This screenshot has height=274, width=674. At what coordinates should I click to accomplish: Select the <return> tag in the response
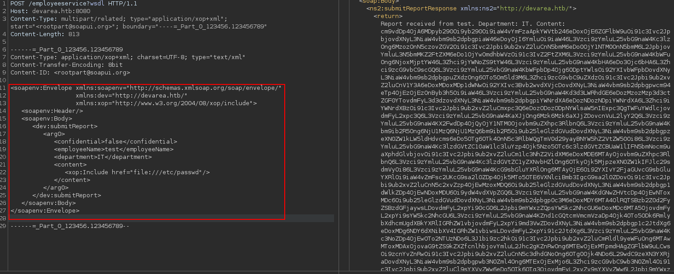coord(388,16)
